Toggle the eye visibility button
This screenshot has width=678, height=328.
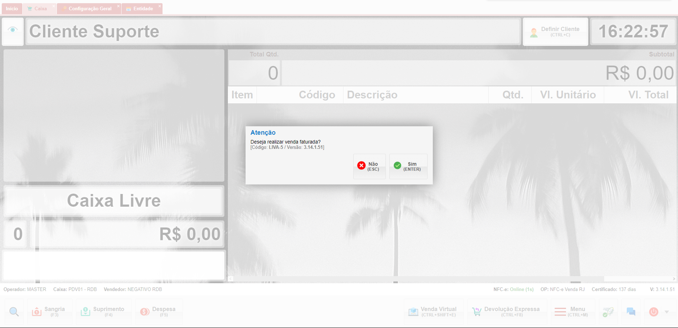tap(13, 30)
